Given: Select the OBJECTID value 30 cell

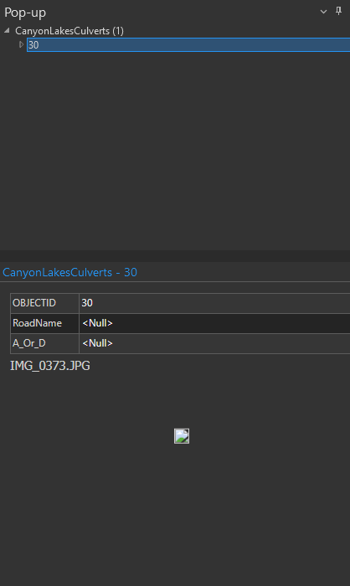Looking at the screenshot, I should (x=214, y=303).
